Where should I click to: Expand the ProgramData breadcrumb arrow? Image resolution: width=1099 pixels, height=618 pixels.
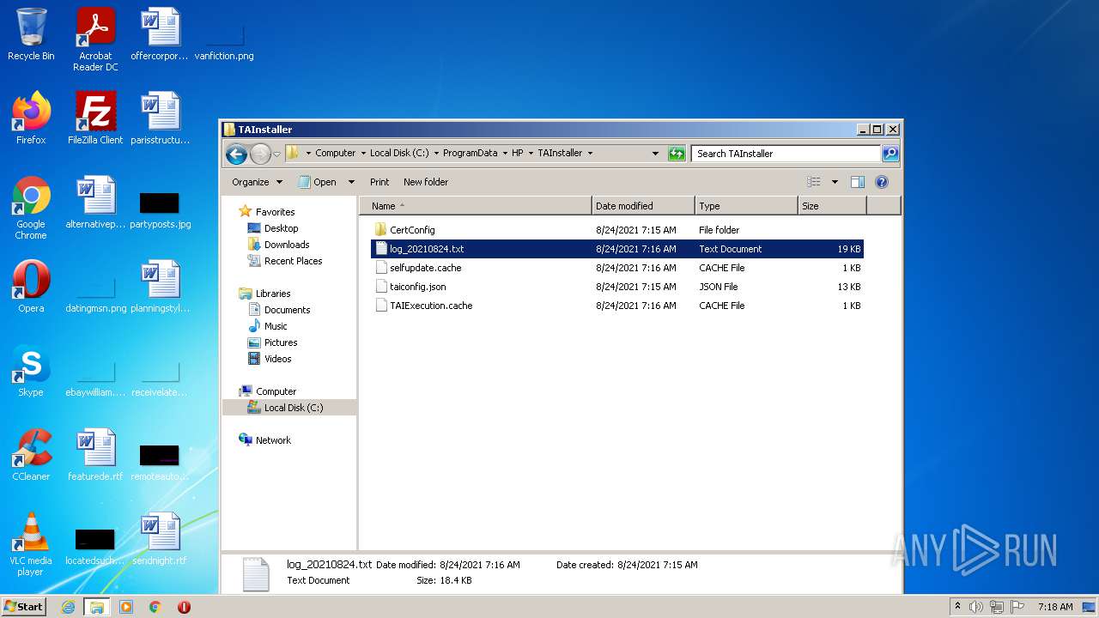pos(505,154)
